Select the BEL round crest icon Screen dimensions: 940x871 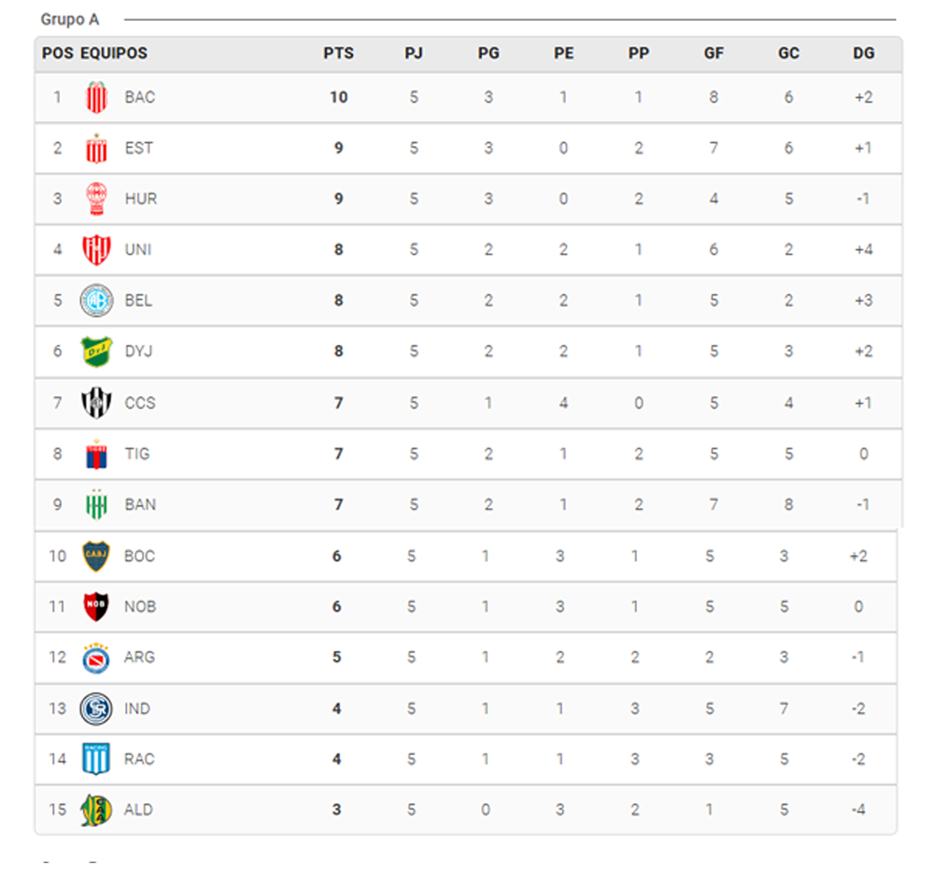pyautogui.click(x=96, y=300)
